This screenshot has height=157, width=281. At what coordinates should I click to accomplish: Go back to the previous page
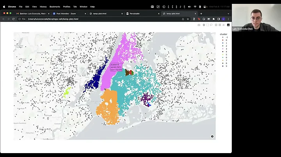click(4, 19)
